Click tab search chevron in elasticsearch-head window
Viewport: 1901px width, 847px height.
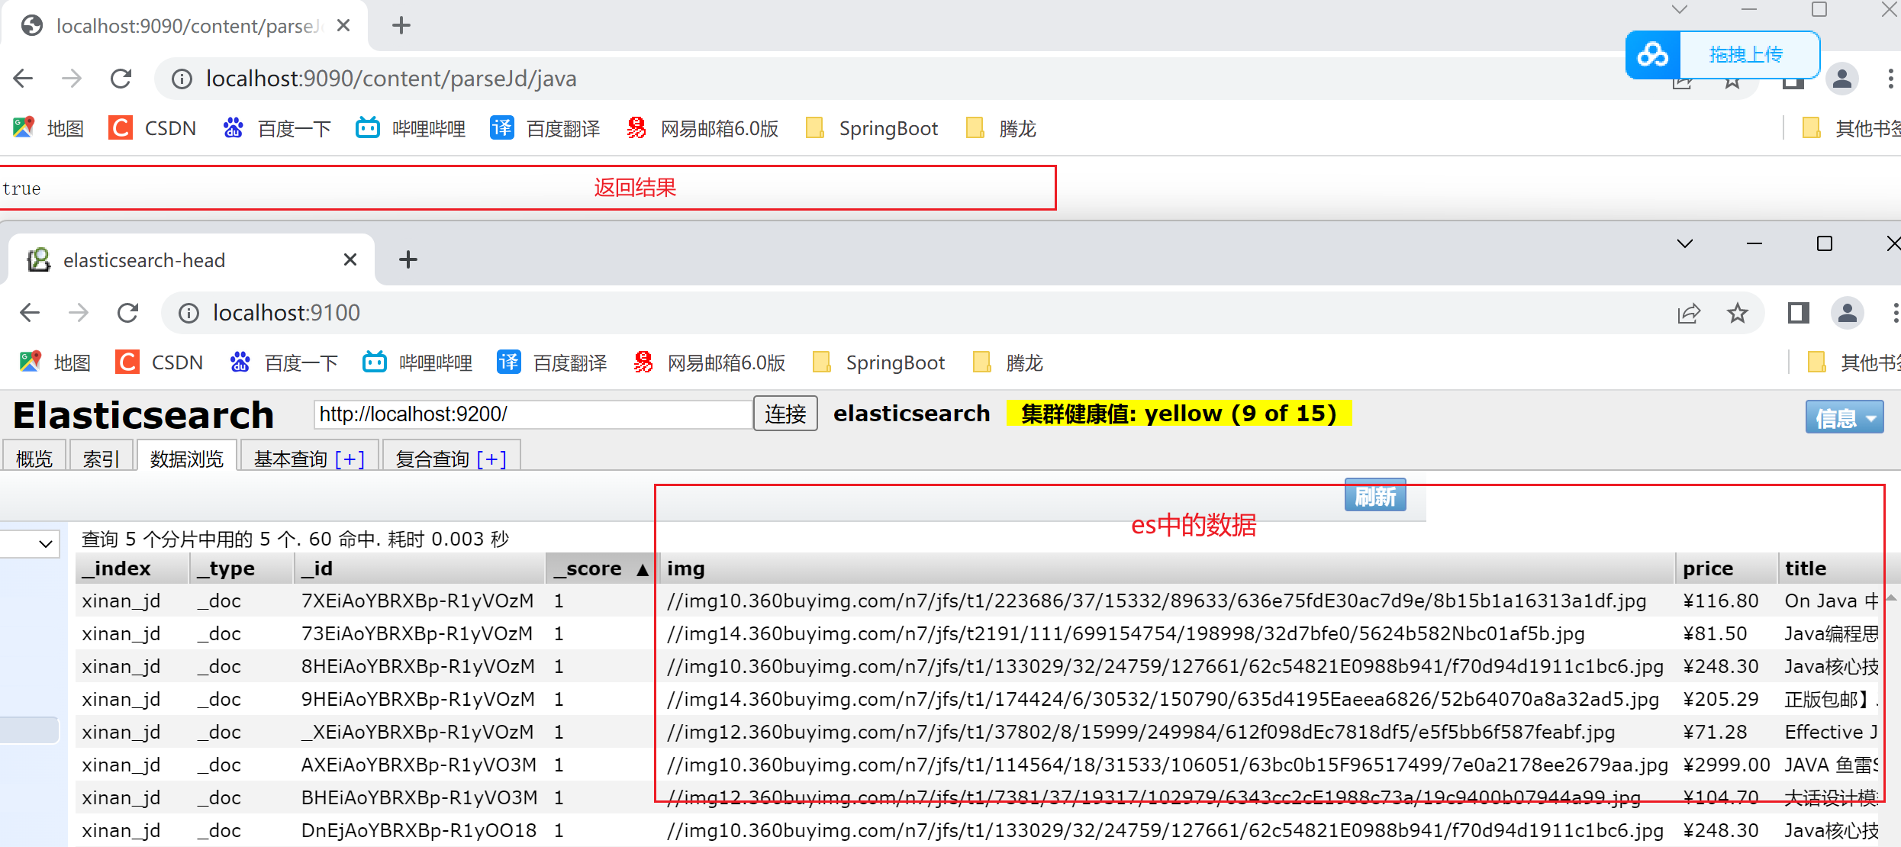point(1685,244)
